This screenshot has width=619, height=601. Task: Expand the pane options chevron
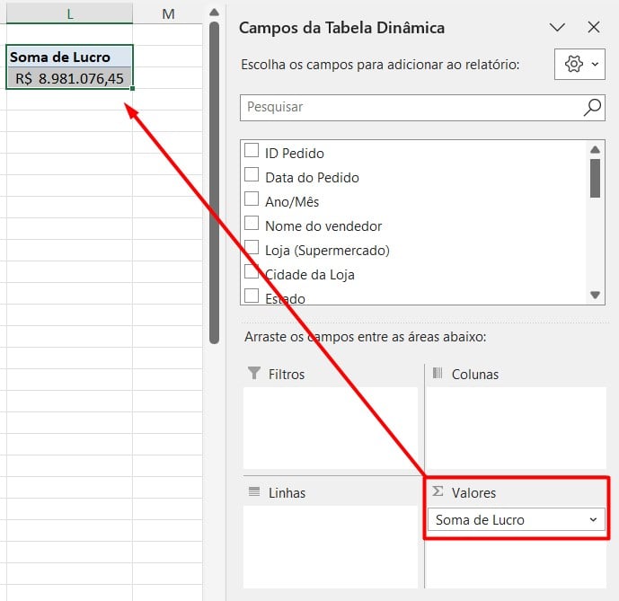coord(557,28)
